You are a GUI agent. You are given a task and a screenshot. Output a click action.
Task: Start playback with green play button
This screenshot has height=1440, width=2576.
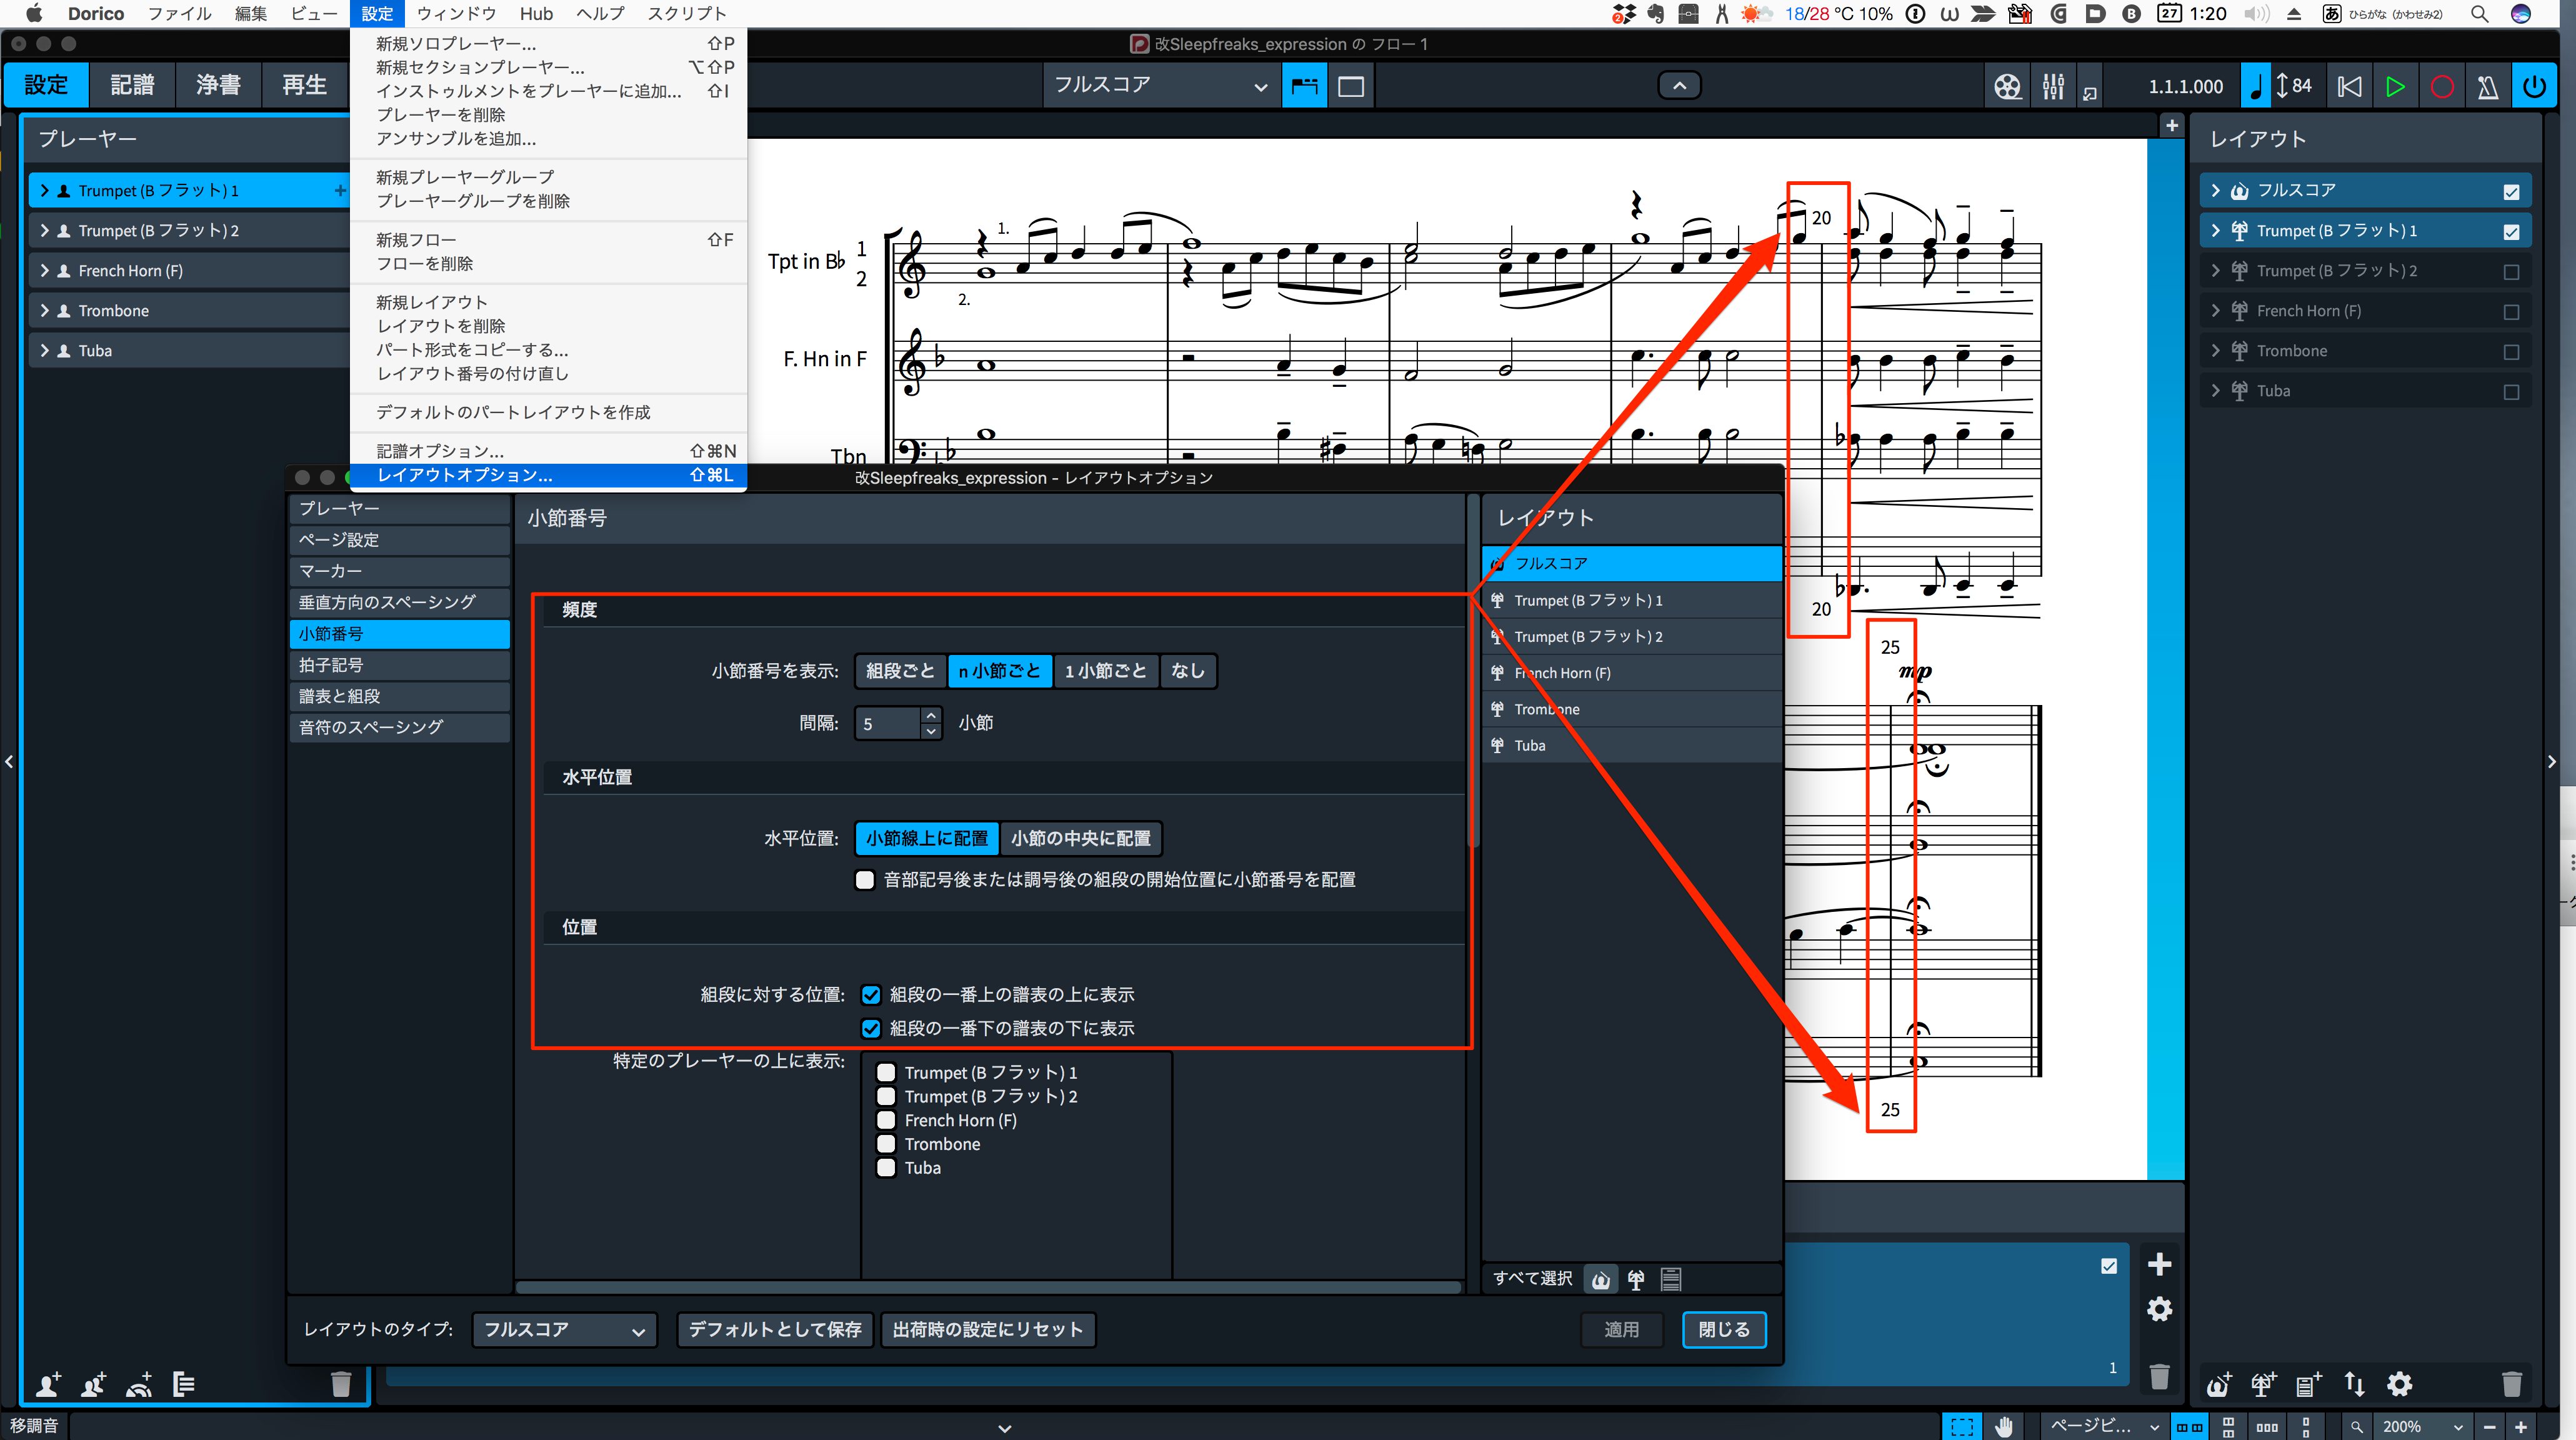pos(2395,86)
